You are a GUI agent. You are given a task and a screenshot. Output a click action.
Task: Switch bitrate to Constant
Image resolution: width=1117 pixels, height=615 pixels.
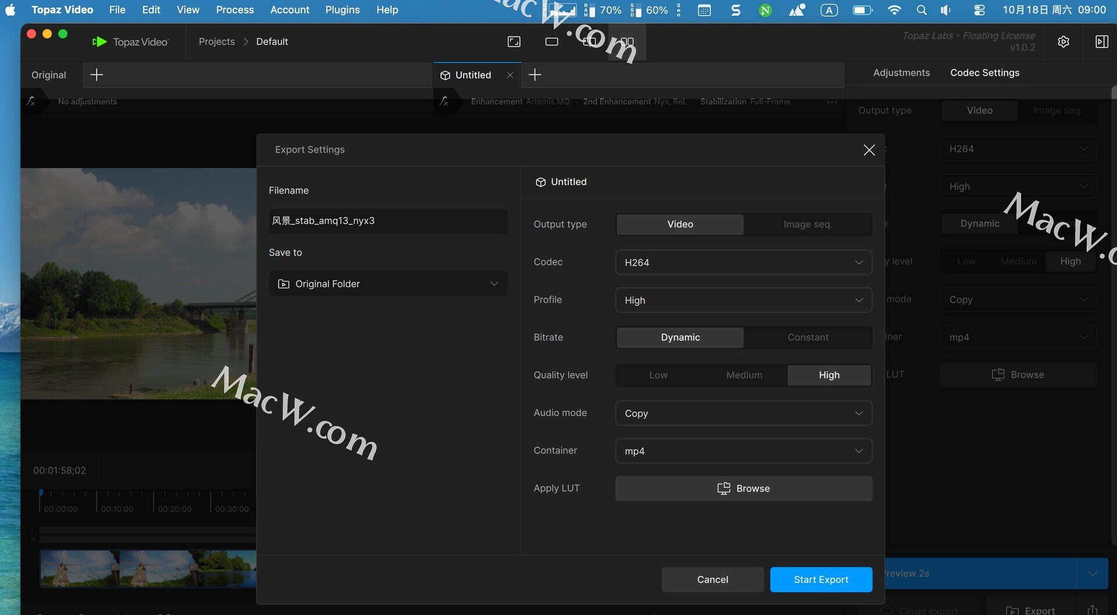(807, 338)
